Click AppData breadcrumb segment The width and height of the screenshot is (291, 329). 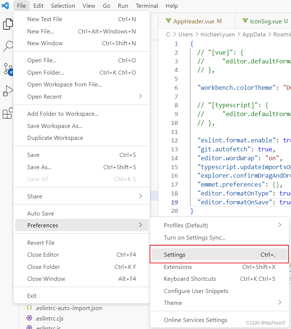click(x=254, y=34)
